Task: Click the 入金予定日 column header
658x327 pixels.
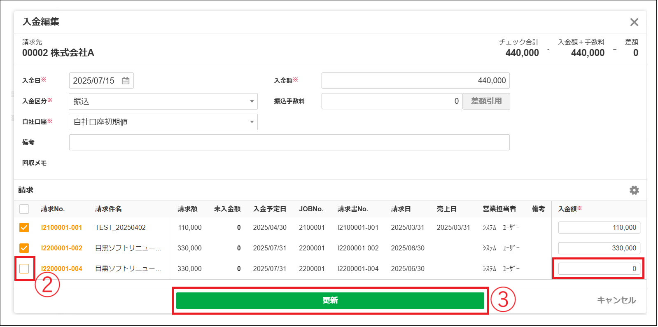Action: tap(270, 209)
